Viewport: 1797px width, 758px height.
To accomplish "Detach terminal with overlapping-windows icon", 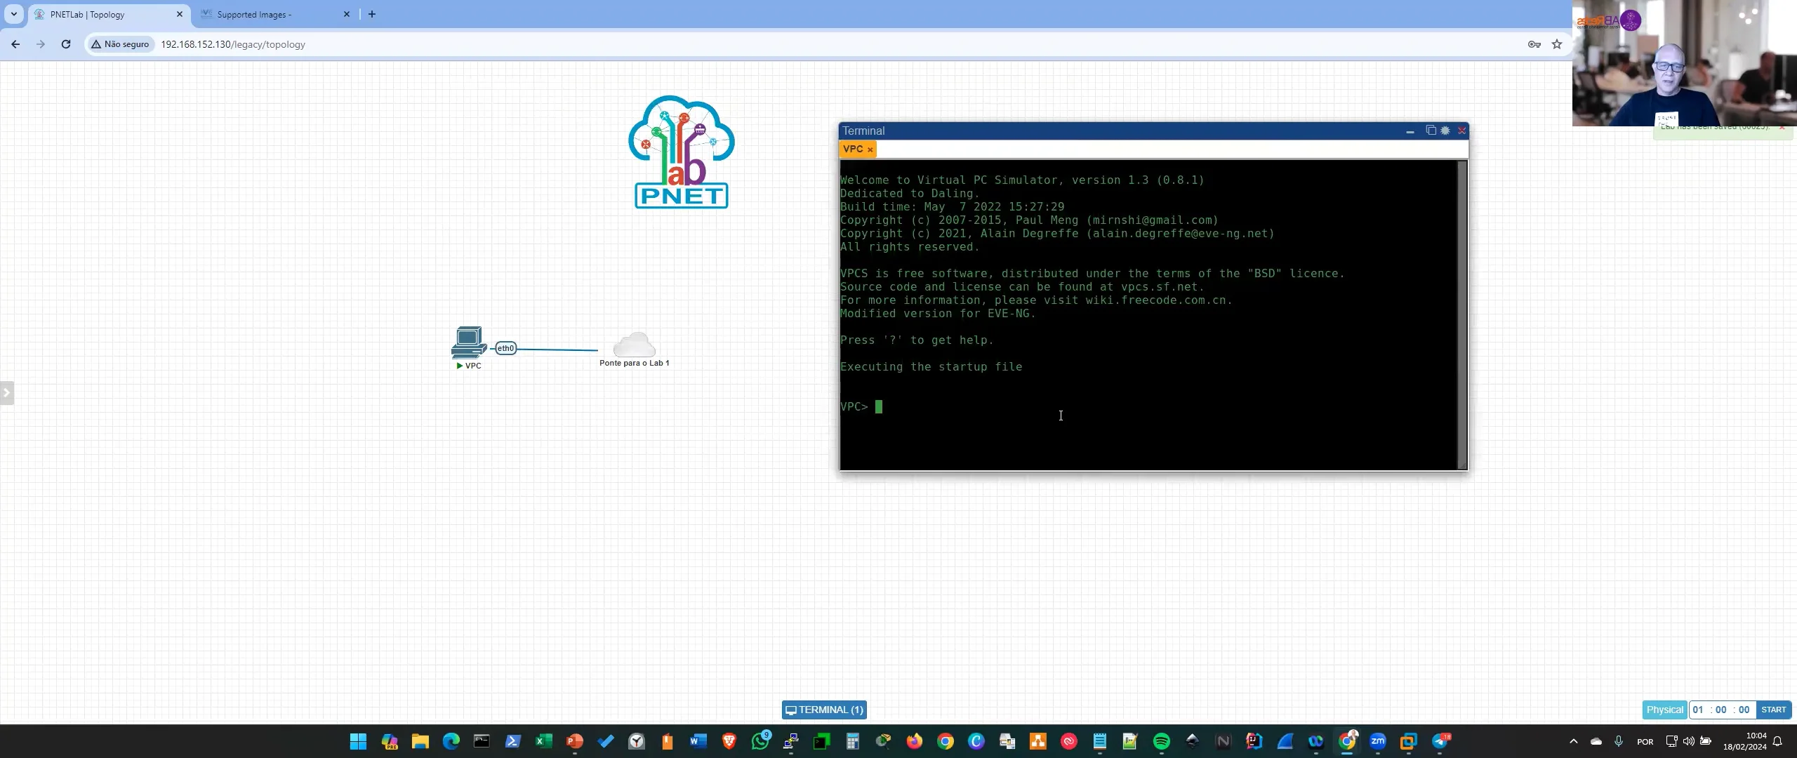I will click(1431, 131).
